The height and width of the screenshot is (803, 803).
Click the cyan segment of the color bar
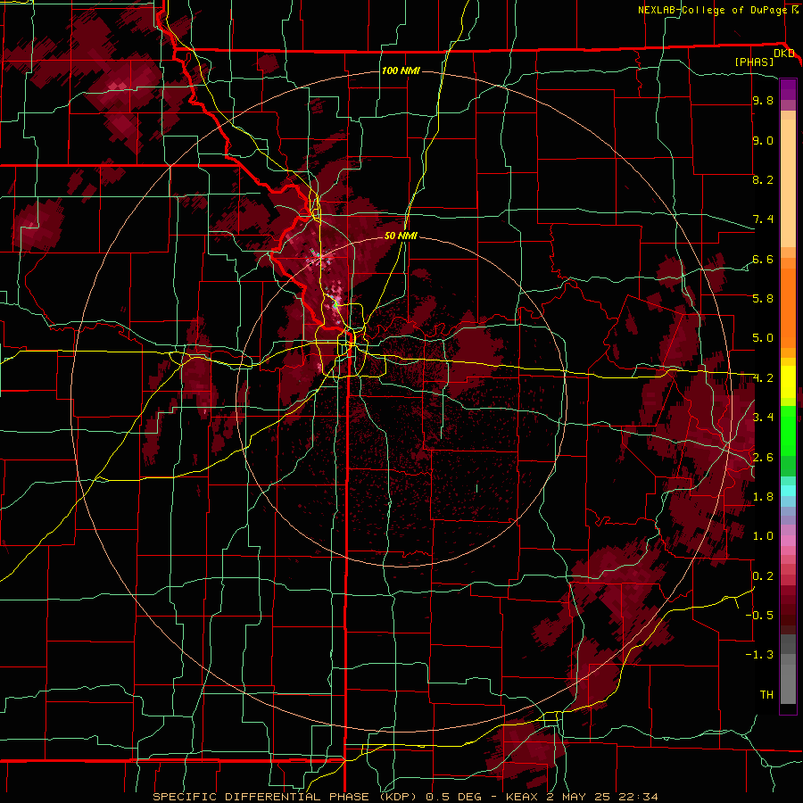[x=788, y=490]
